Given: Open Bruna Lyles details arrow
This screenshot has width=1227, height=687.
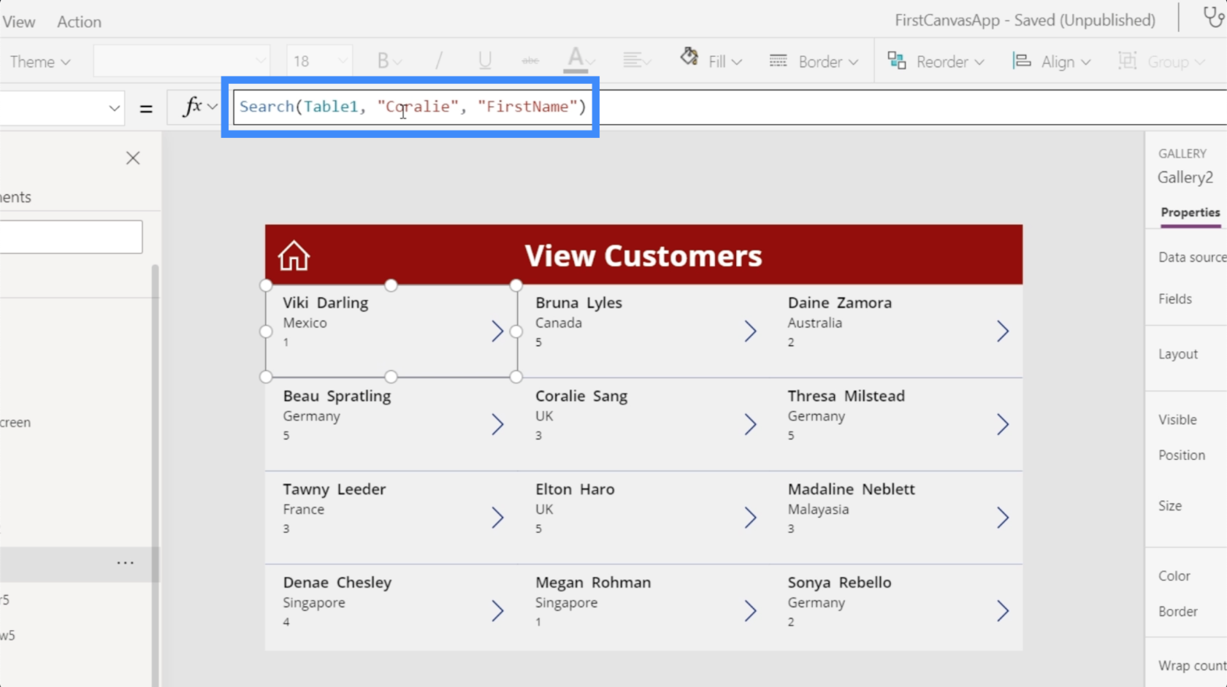Looking at the screenshot, I should 750,331.
